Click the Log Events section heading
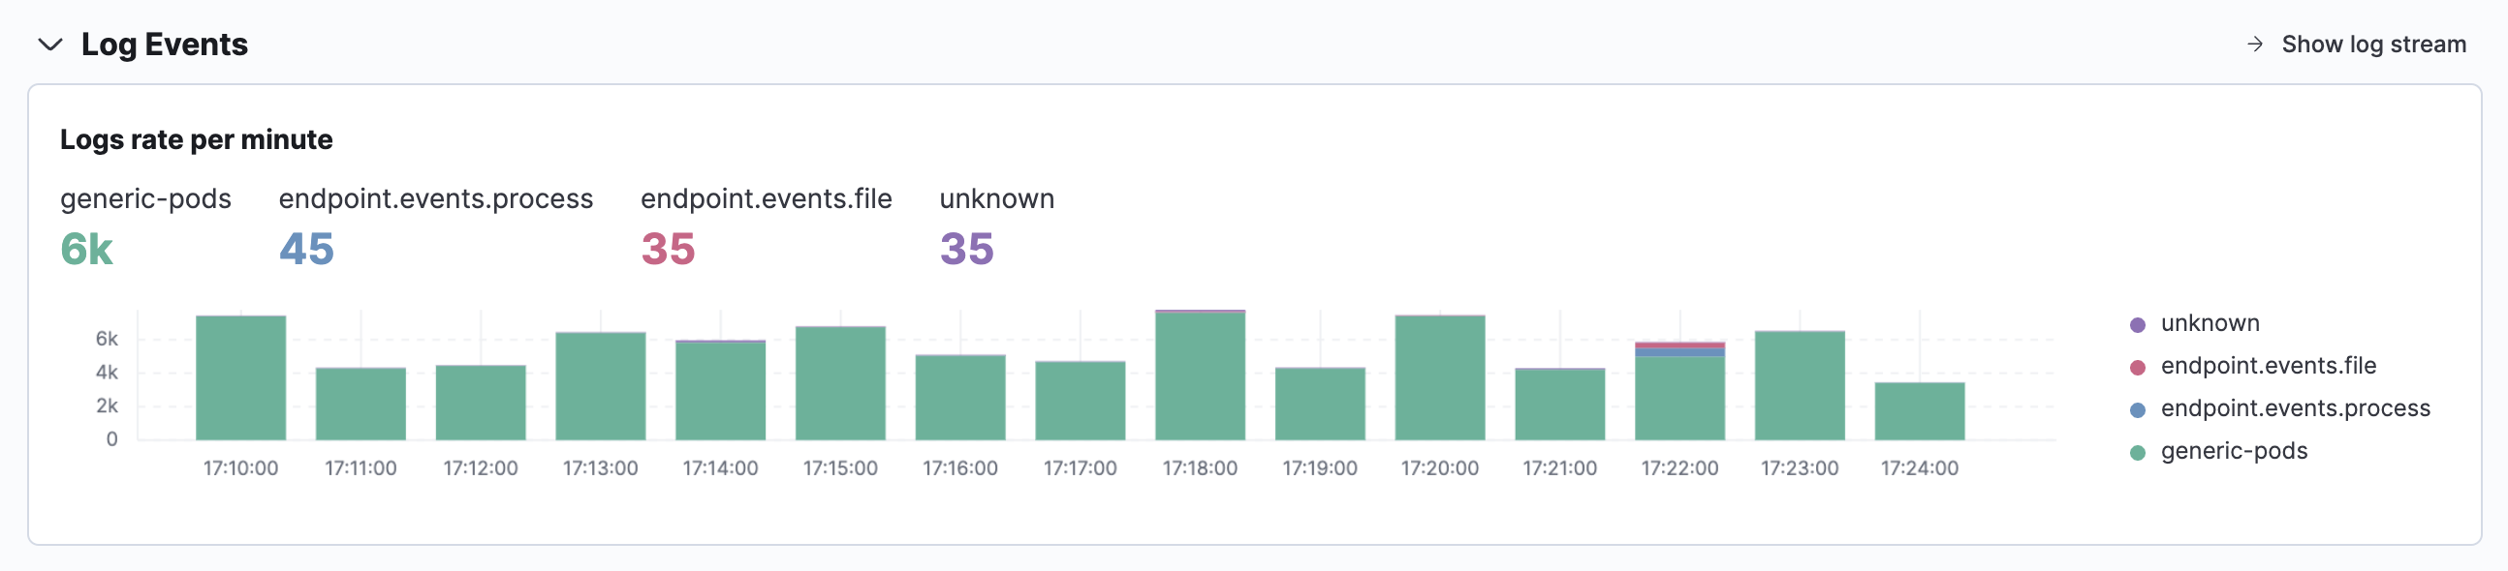Viewport: 2508px width, 571px height. click(165, 45)
